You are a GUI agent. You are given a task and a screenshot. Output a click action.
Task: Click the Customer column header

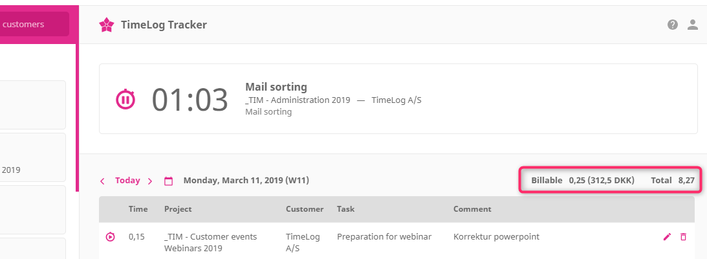pos(304,209)
